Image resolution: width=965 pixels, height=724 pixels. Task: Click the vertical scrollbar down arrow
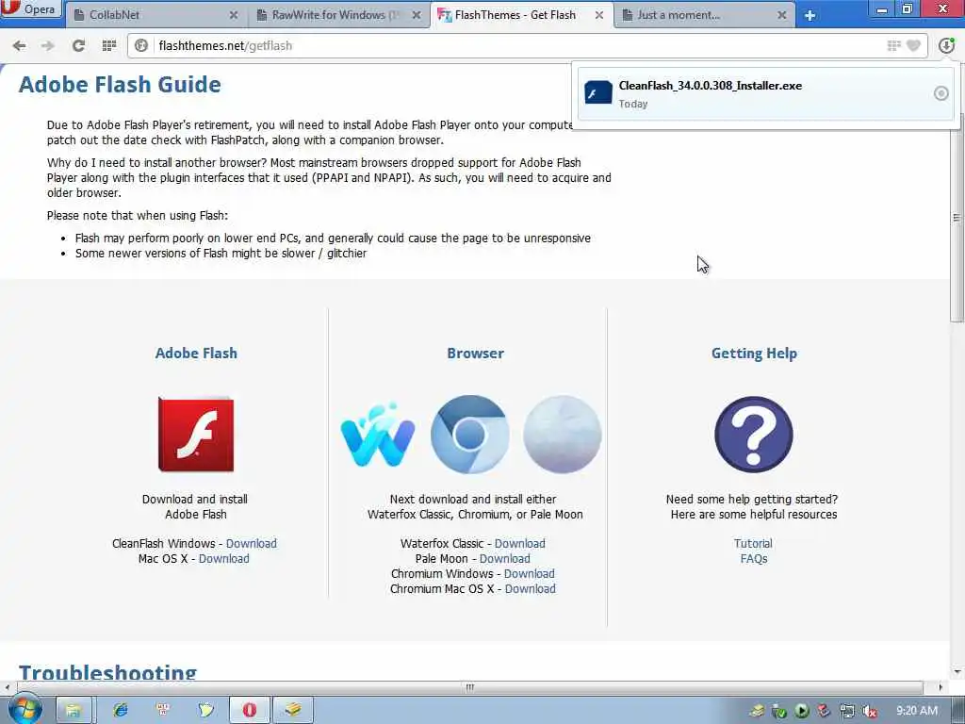point(957,671)
